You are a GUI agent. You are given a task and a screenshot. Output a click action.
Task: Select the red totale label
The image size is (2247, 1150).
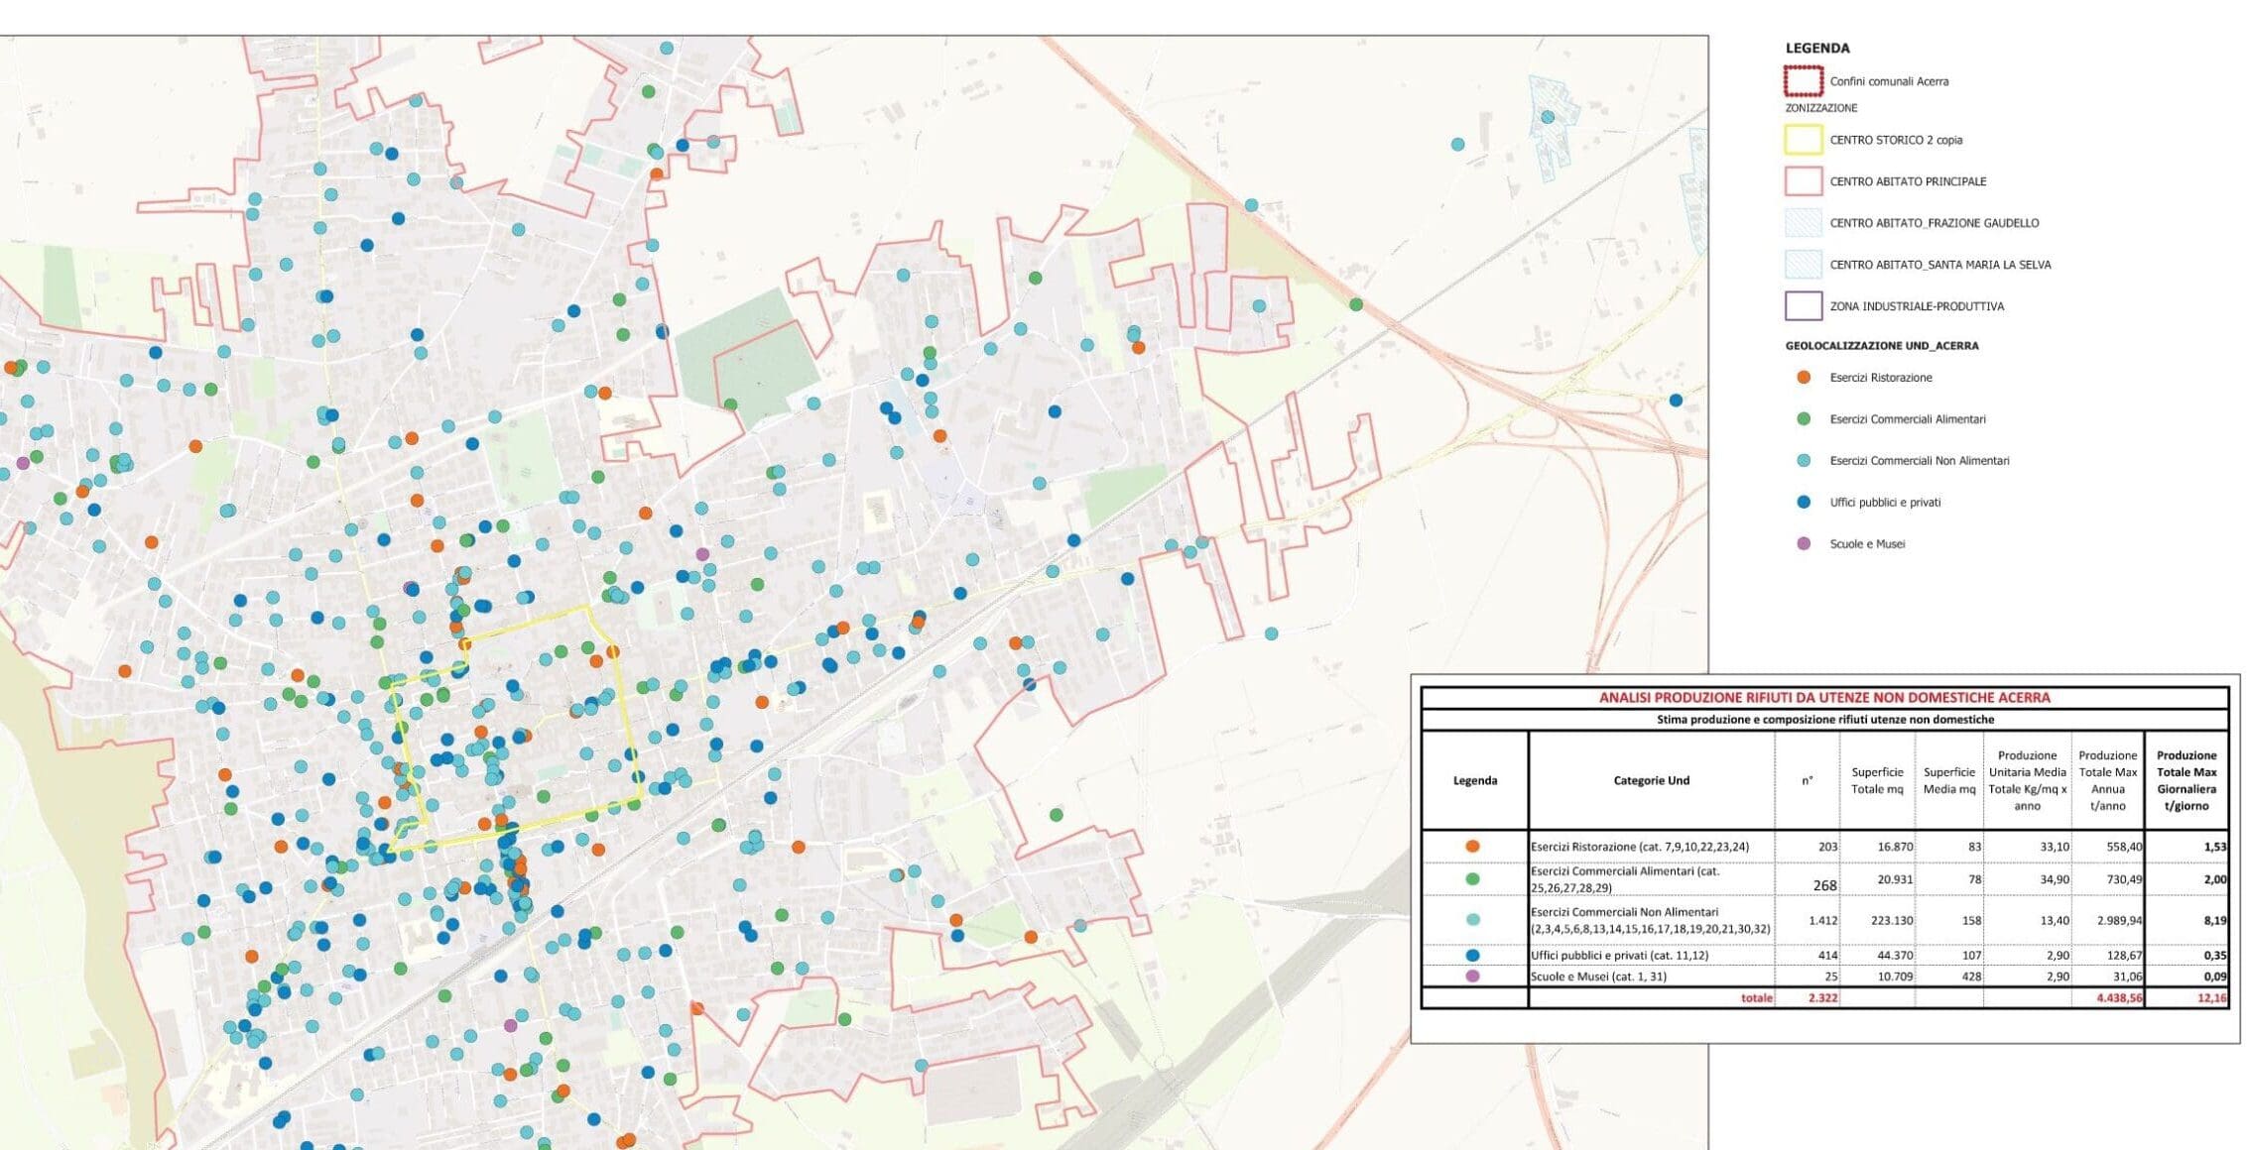coord(1757,998)
